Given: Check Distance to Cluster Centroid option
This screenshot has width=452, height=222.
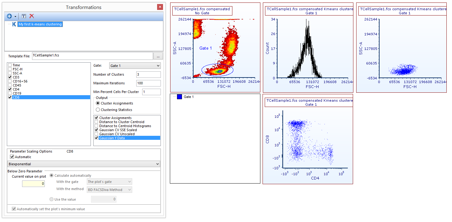Looking at the screenshot, I should [x=96, y=122].
